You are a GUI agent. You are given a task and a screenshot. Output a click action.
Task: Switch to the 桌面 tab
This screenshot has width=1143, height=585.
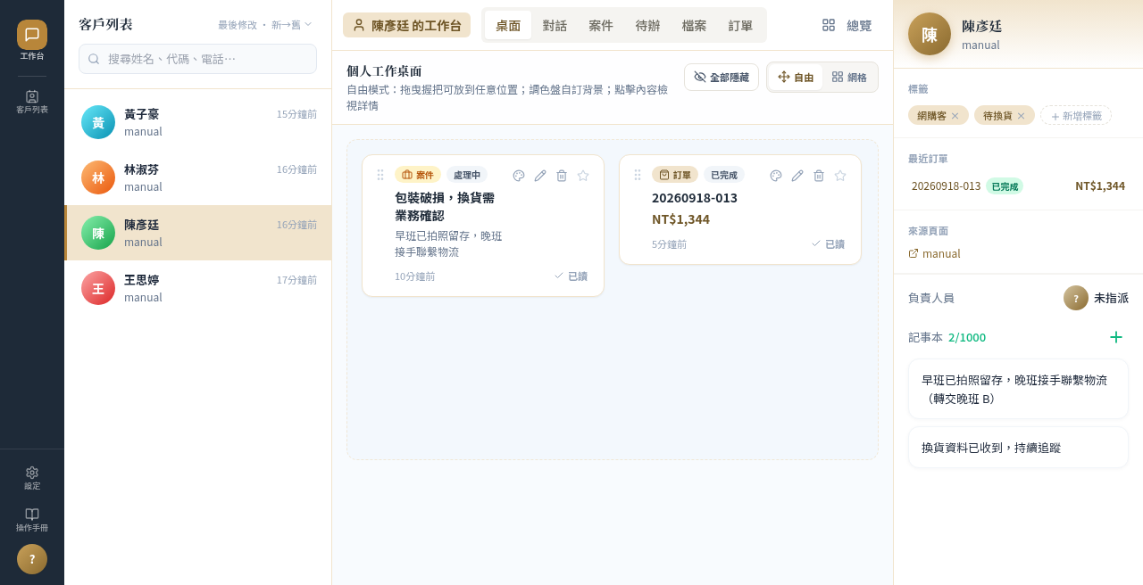(508, 25)
